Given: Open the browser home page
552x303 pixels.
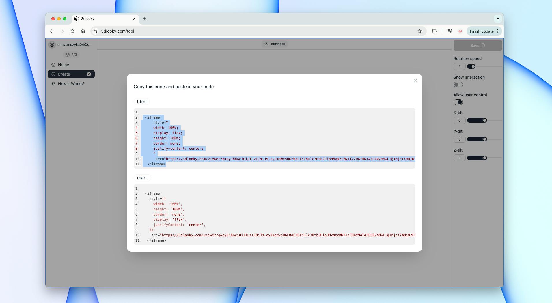Looking at the screenshot, I should coord(83,31).
